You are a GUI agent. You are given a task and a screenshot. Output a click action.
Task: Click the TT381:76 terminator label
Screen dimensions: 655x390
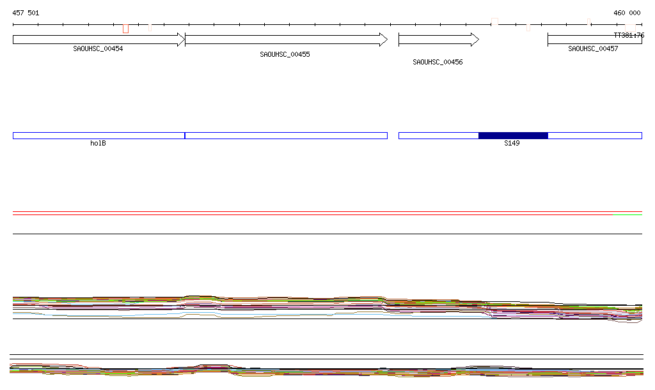(x=629, y=36)
